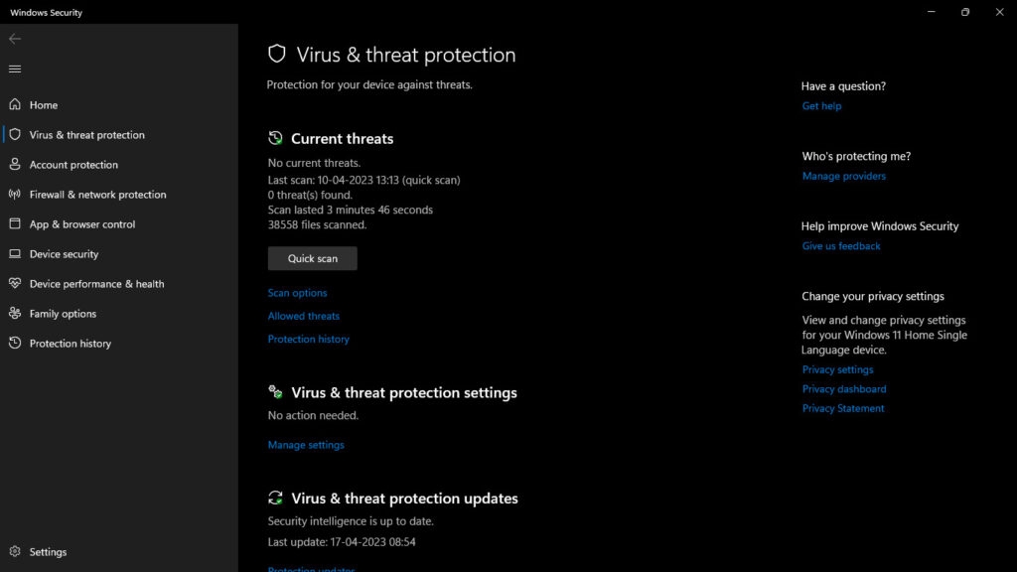
Task: Open the Manage providers link
Action: click(843, 176)
